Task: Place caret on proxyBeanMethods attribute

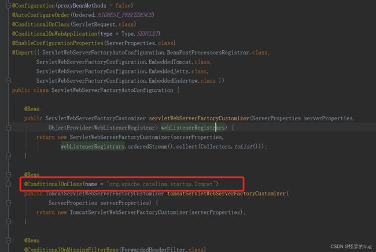Action: 82,6
